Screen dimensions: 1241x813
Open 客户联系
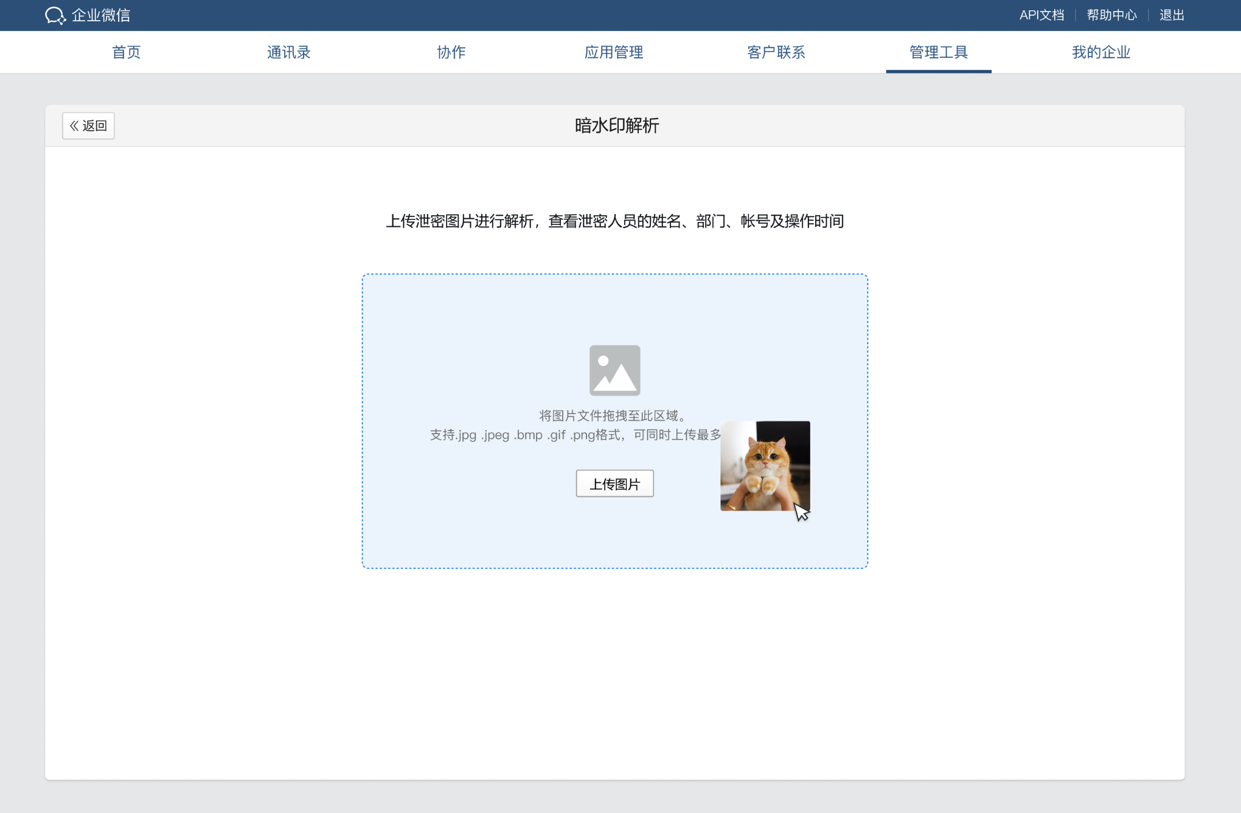[x=776, y=52]
